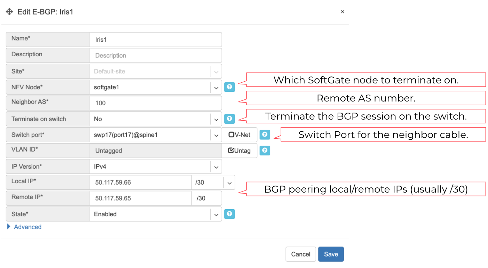Expand the Advanced section
This screenshot has height=268, width=488.
click(x=24, y=227)
